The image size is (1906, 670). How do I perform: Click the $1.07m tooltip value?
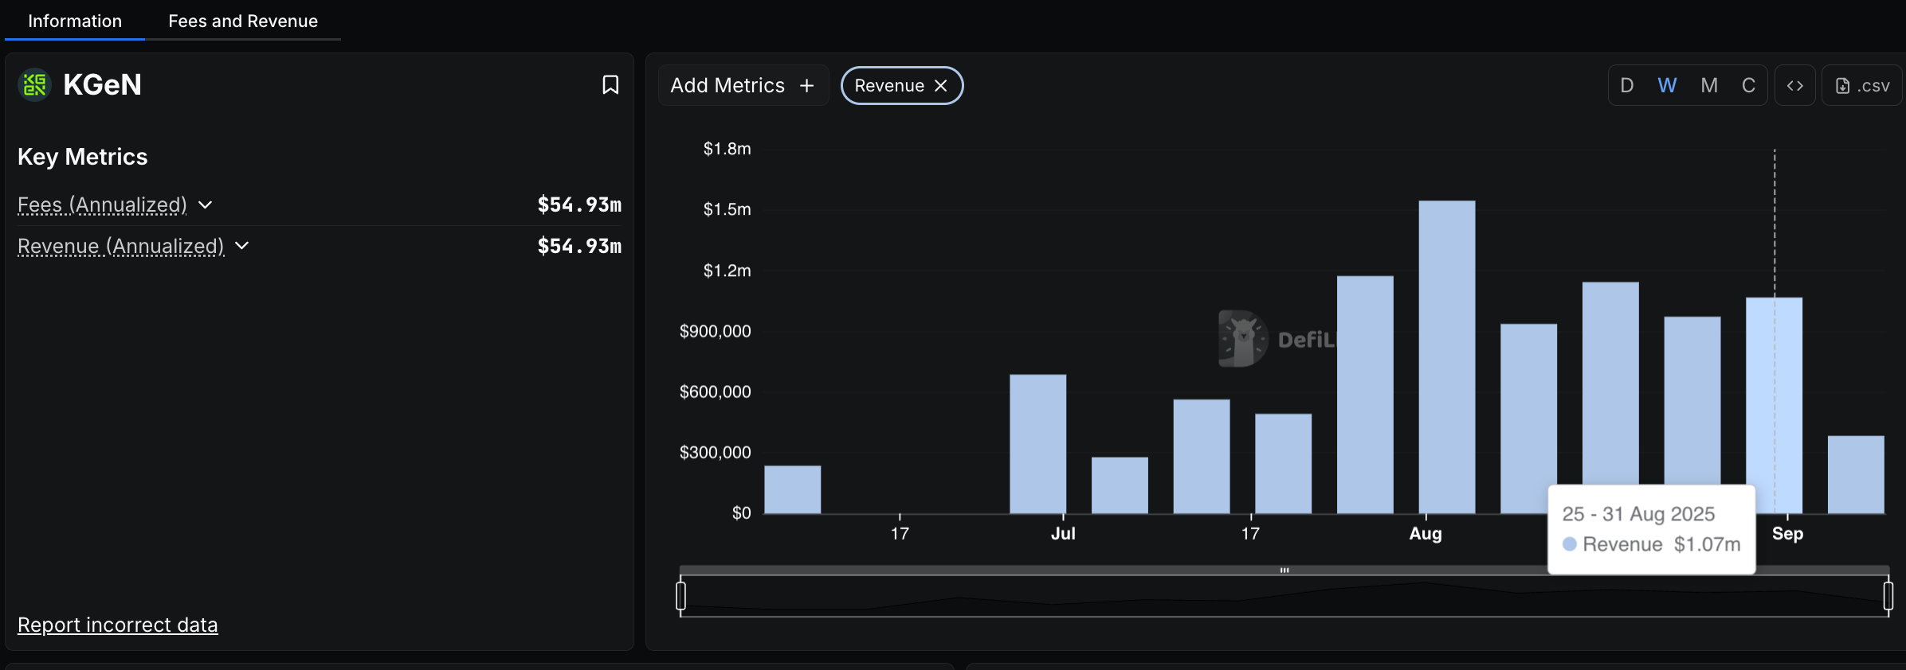pyautogui.click(x=1707, y=544)
